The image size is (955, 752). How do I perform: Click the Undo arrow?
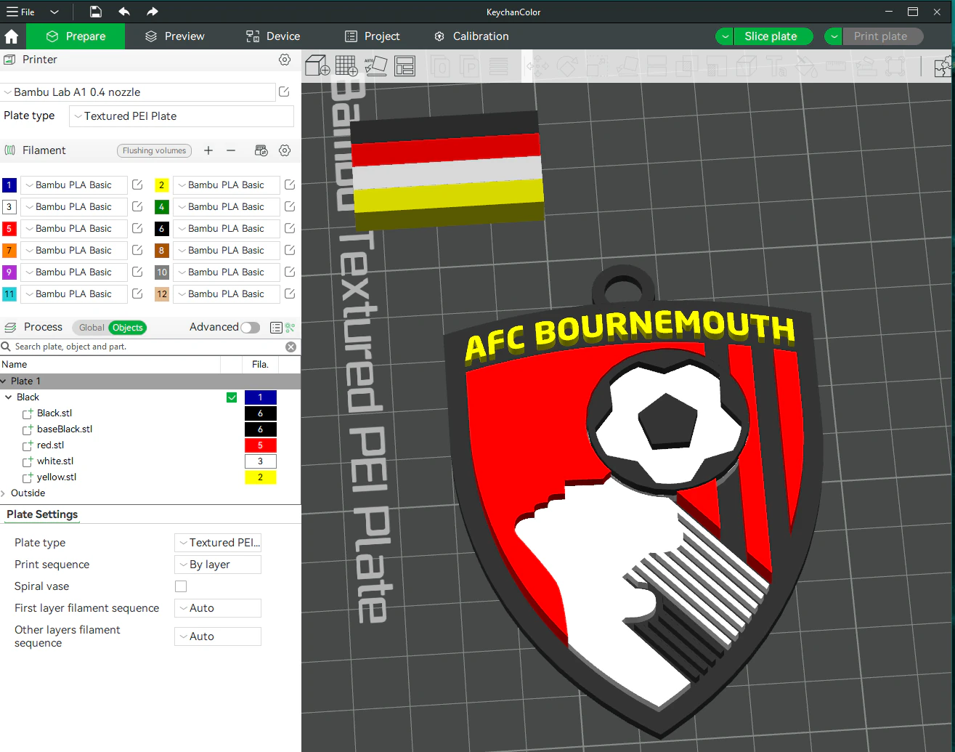[x=124, y=12]
